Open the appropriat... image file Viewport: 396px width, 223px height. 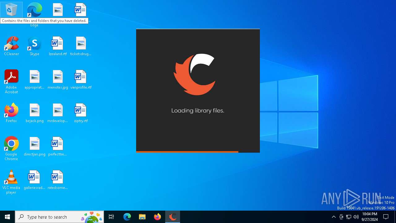click(34, 80)
